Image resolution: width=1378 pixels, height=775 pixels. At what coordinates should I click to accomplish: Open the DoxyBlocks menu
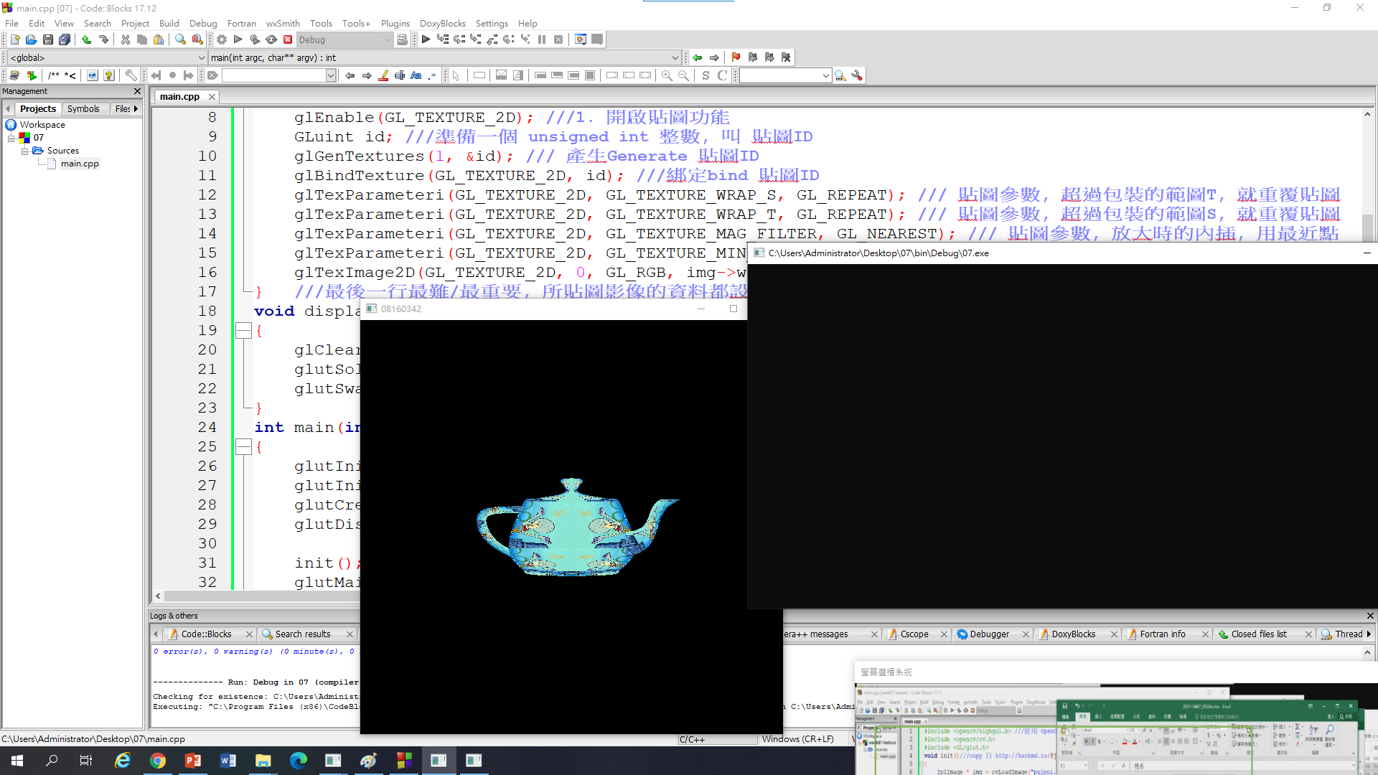pos(442,23)
